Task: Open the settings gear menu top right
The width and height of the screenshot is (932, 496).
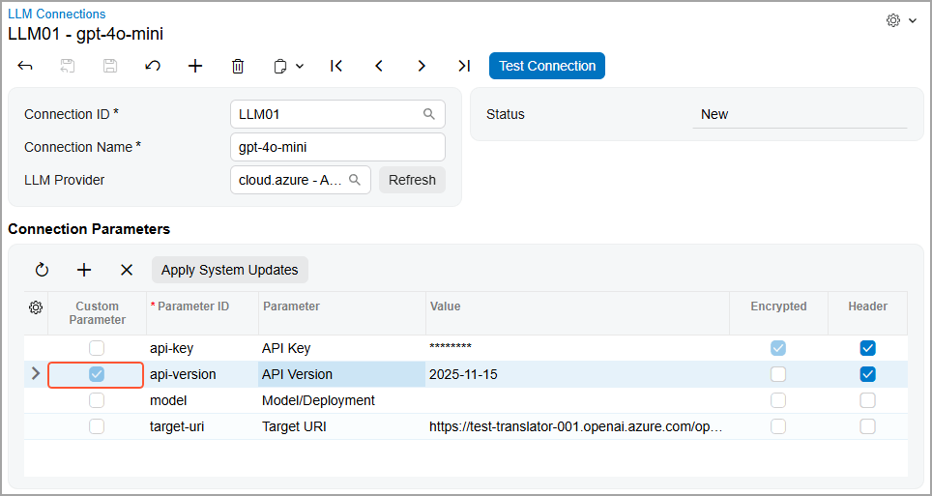Action: pyautogui.click(x=900, y=20)
